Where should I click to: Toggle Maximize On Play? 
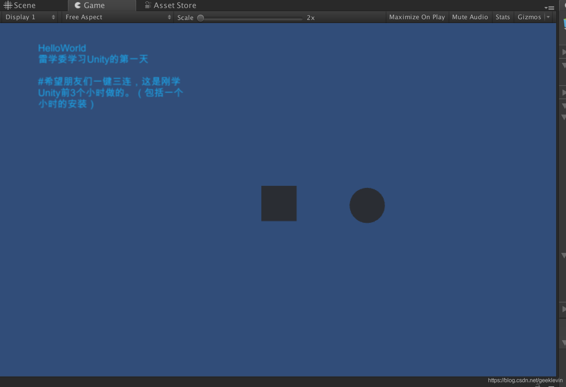click(x=417, y=17)
